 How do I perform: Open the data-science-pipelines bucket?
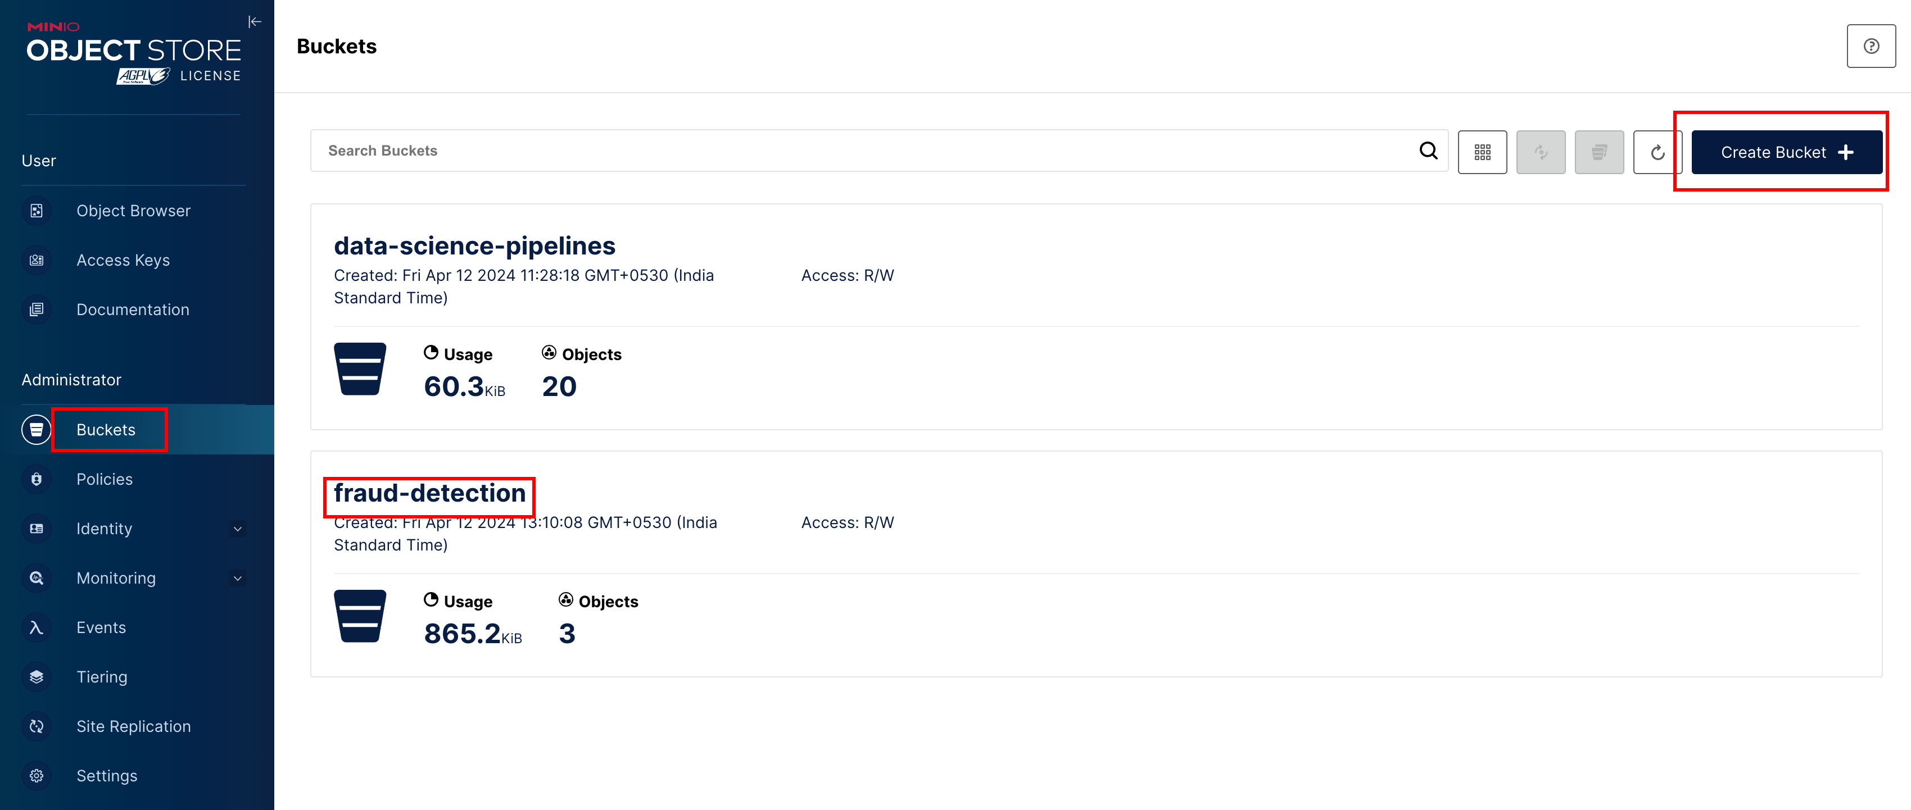point(474,245)
